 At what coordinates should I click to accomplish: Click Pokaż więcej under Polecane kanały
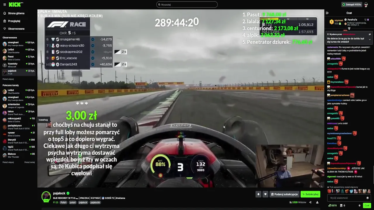click(x=8, y=162)
